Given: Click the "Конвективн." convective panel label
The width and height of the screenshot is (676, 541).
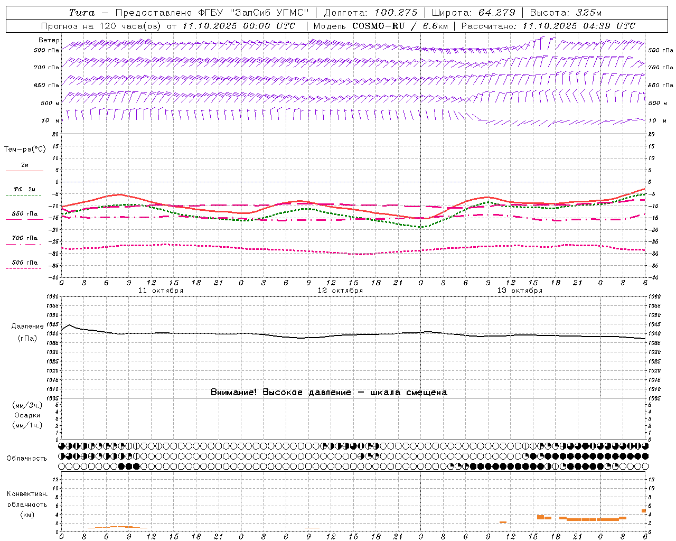Looking at the screenshot, I should pyautogui.click(x=27, y=494).
